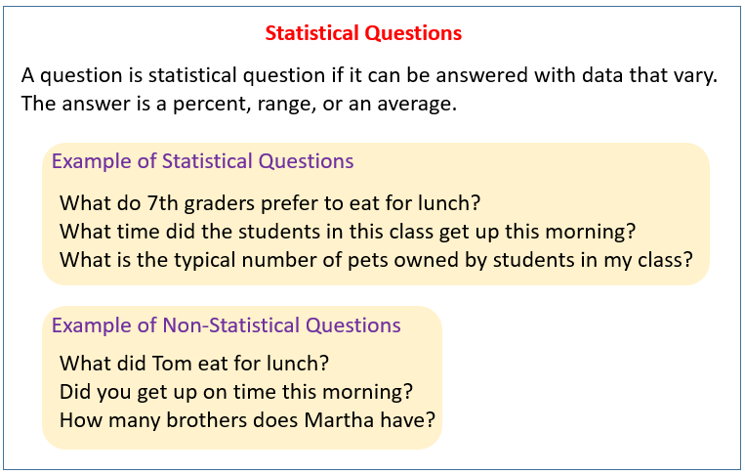Click the sentence starting "A question is statistical"
745x475 pixels.
click(x=369, y=76)
